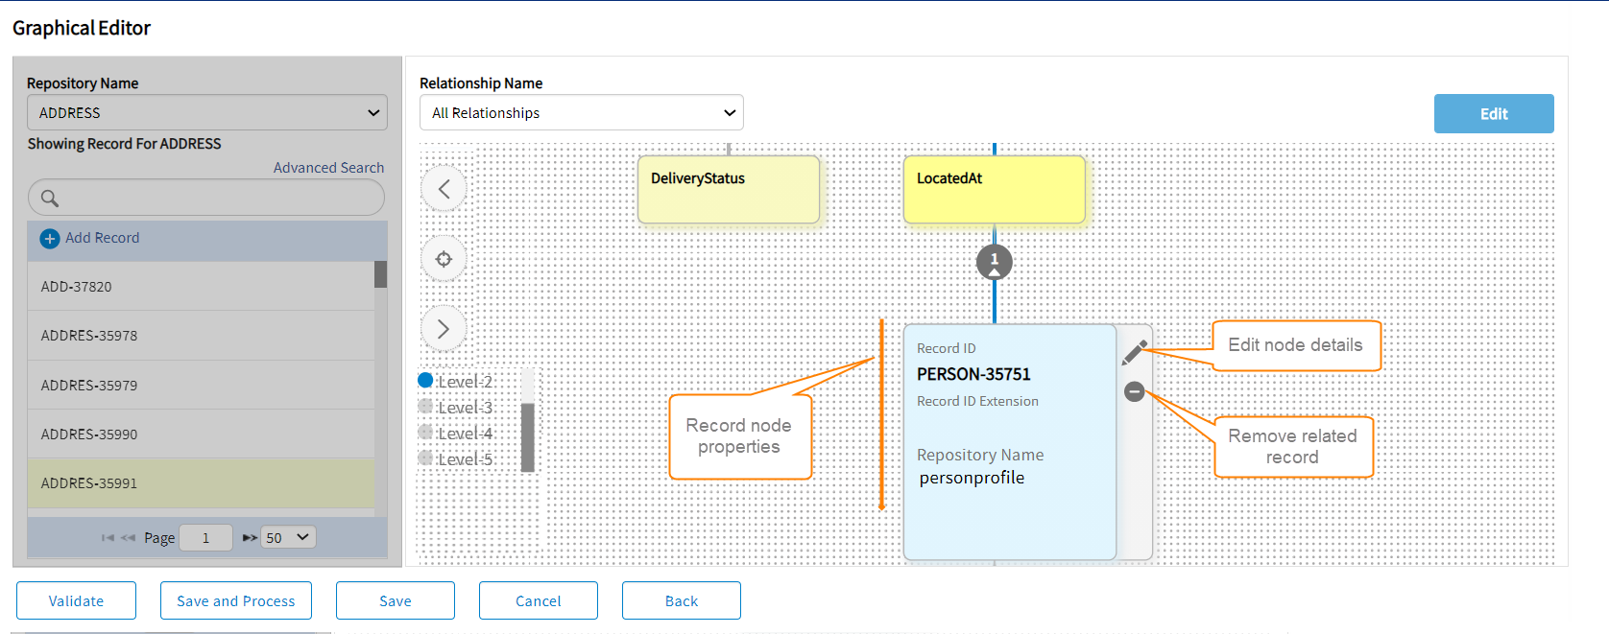Click the center target crosshair icon
Image resolution: width=1609 pixels, height=634 pixels.
(x=444, y=259)
